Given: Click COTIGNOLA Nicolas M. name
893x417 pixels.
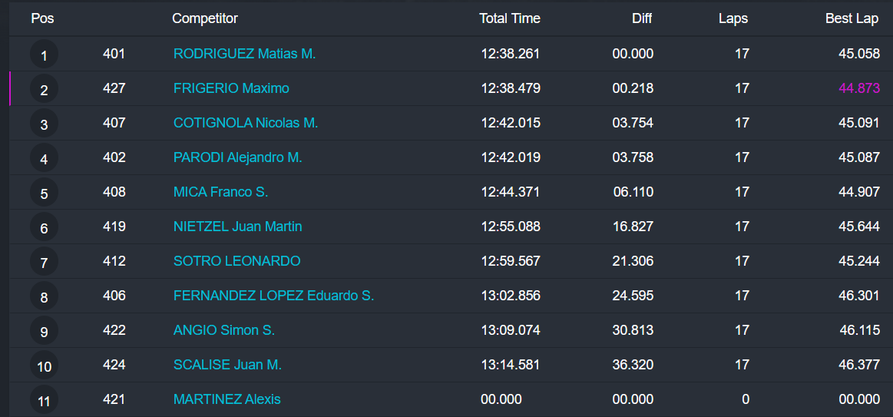Looking at the screenshot, I should click(245, 123).
